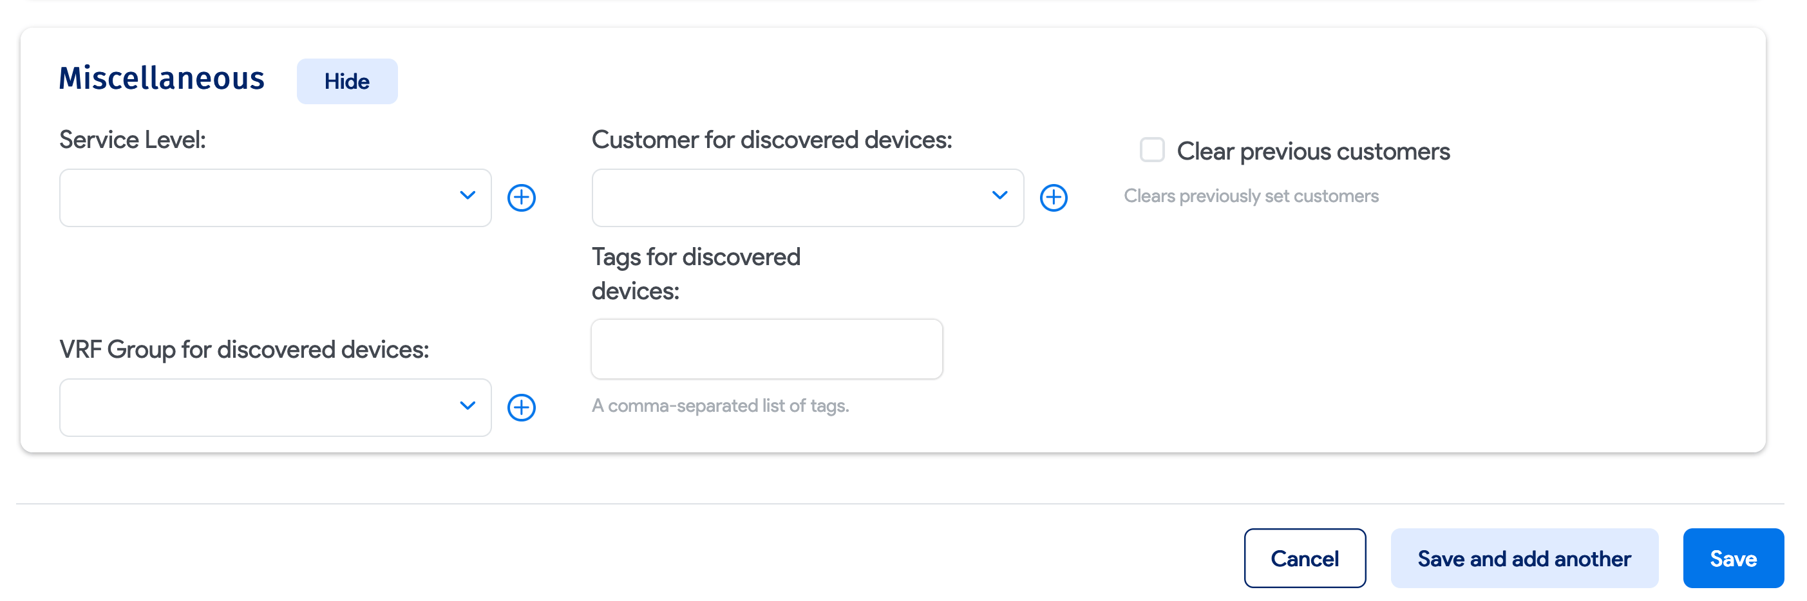Hide the Miscellaneous section
Image resolution: width=1807 pixels, height=601 pixels.
(346, 81)
